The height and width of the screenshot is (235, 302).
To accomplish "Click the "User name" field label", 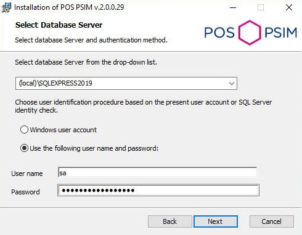I will (27, 173).
